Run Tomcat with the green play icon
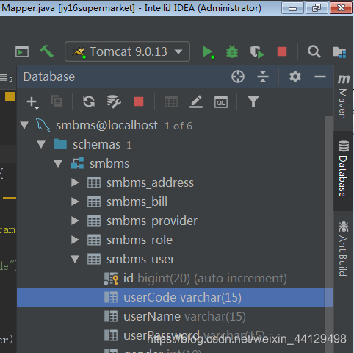 [x=209, y=52]
